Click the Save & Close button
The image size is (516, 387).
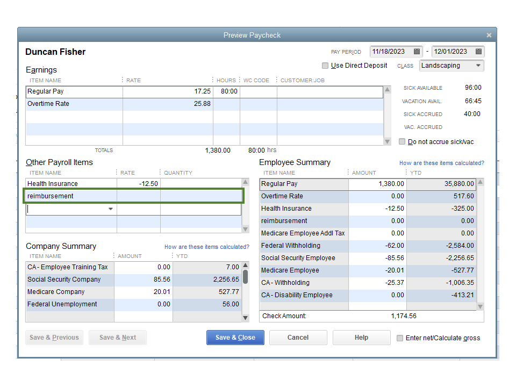235,338
